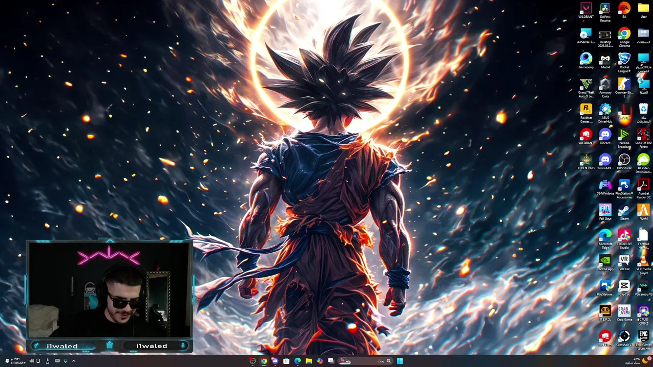Open OBS Studio desktop shortcut
The width and height of the screenshot is (653, 367).
pyautogui.click(x=624, y=163)
